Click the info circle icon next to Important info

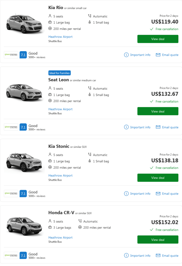tap(126, 55)
